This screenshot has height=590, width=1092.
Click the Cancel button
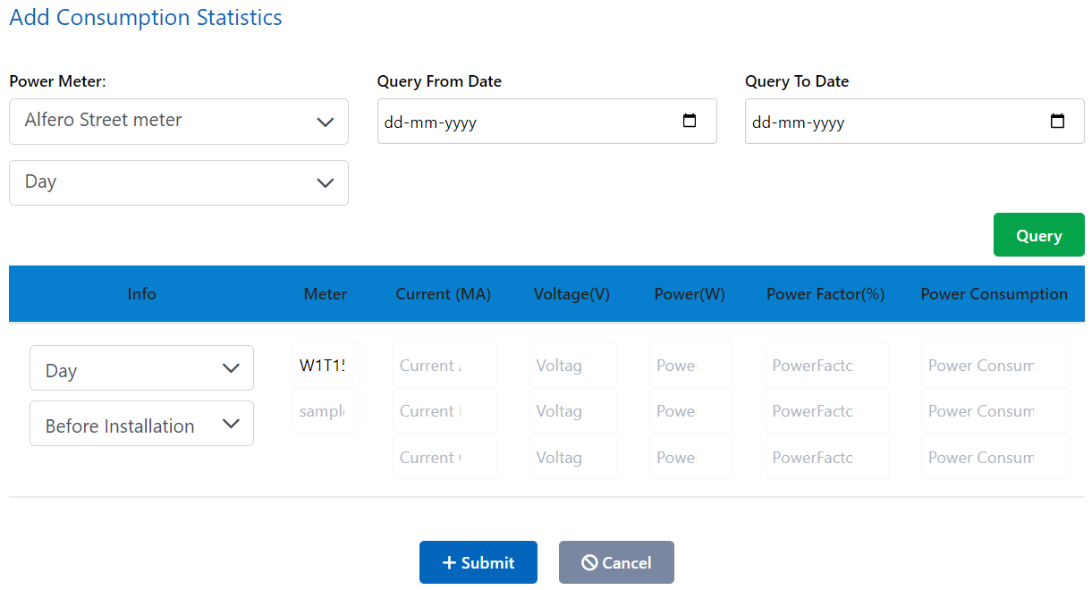click(x=616, y=561)
